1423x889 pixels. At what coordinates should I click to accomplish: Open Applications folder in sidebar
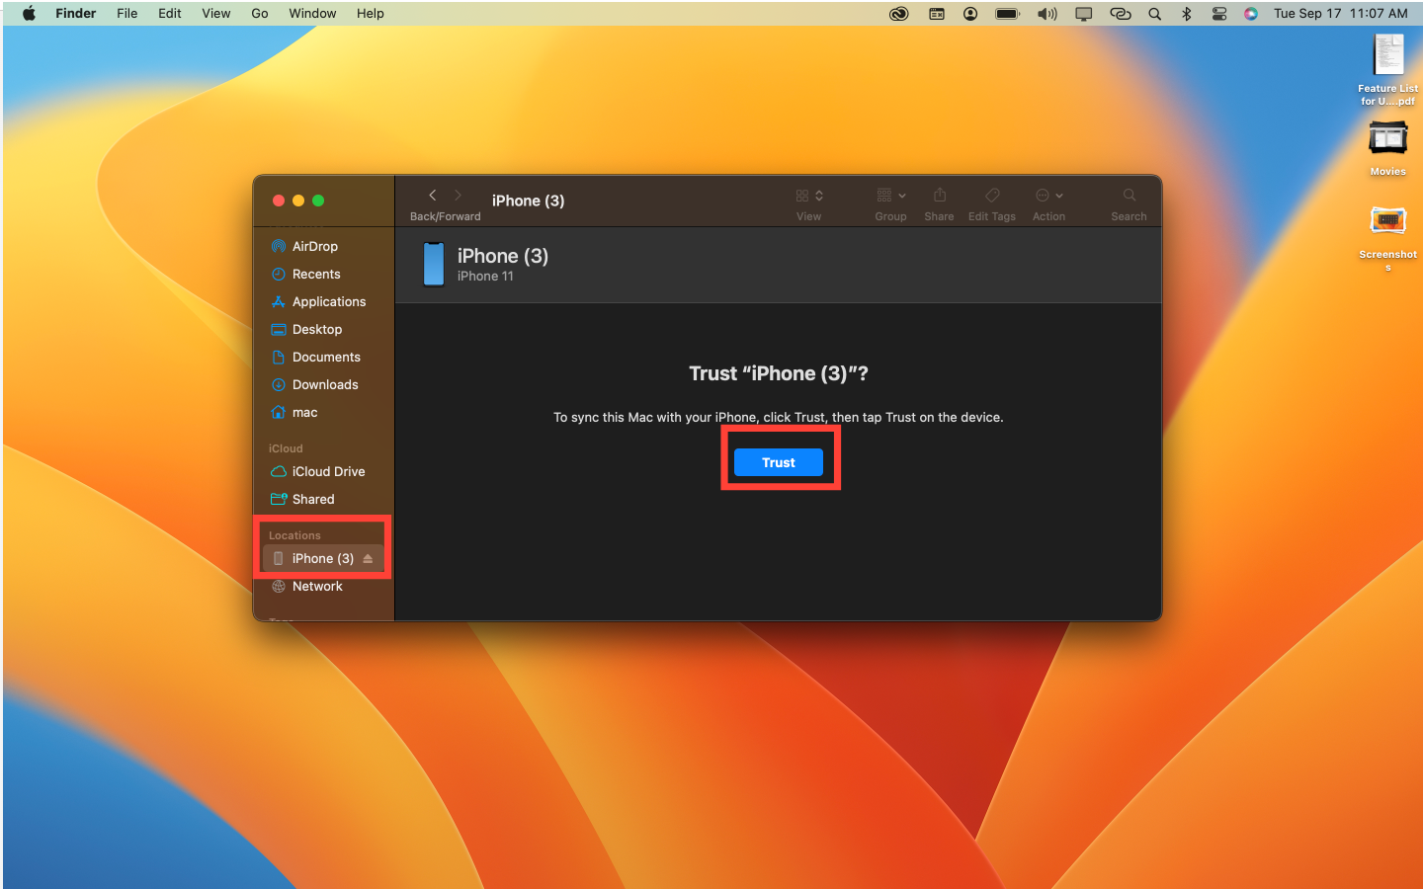point(328,301)
